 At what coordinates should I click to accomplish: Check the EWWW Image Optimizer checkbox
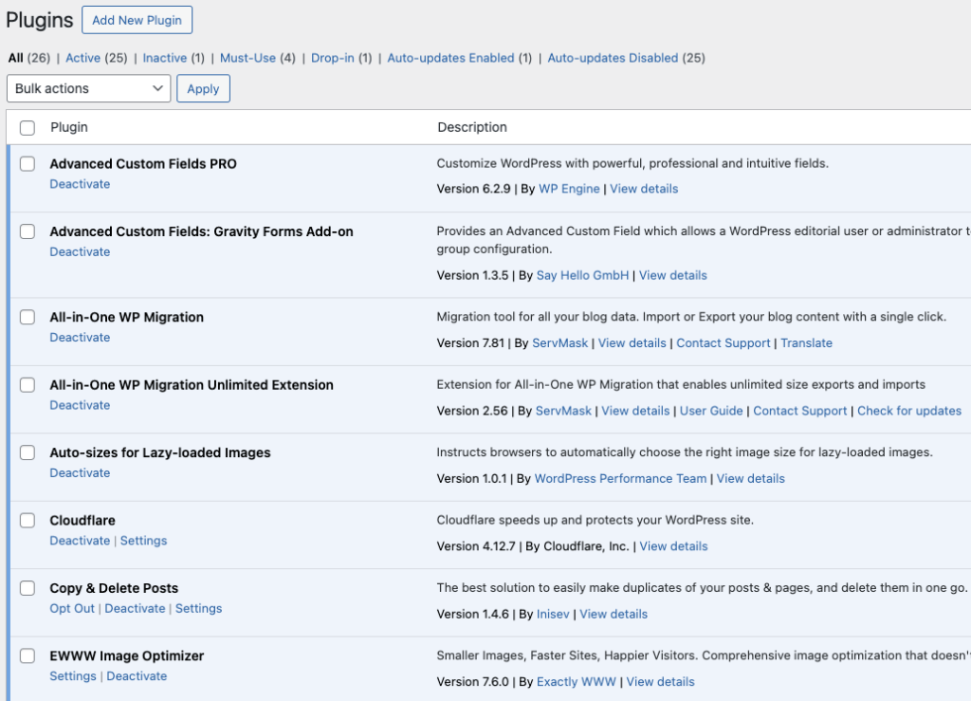tap(27, 655)
